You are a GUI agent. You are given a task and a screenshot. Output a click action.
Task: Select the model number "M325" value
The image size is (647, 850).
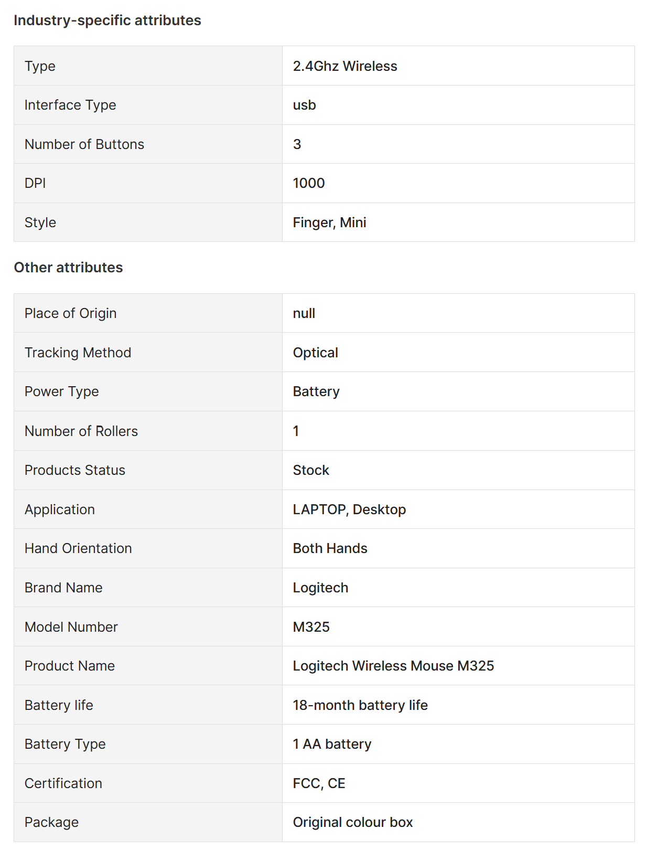(x=311, y=627)
